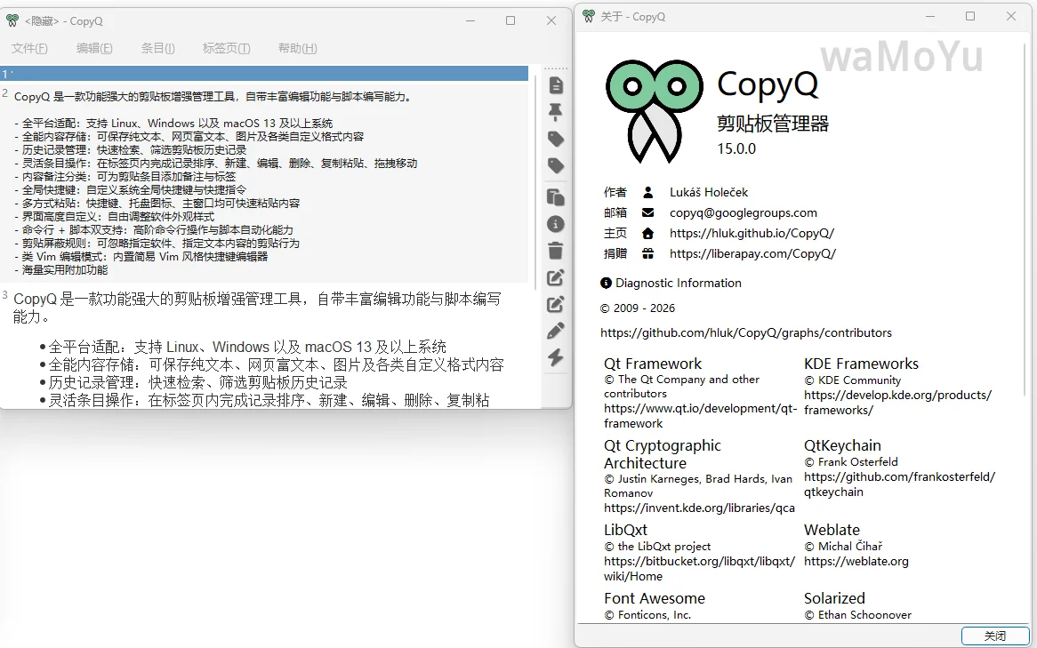Image resolution: width=1037 pixels, height=648 pixels.
Task: Click the author name Lukáš Holeček
Action: (x=708, y=192)
